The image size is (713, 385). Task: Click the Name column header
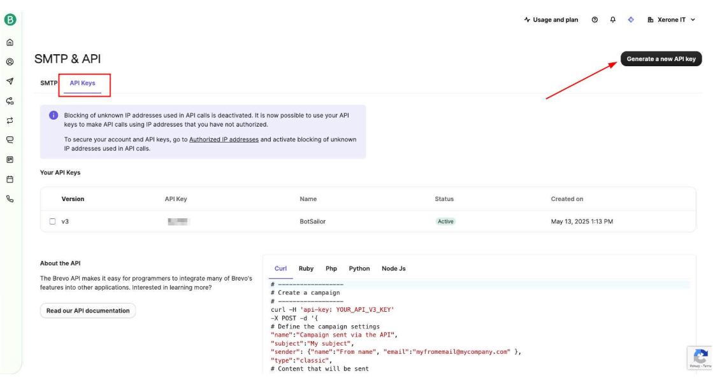[308, 199]
